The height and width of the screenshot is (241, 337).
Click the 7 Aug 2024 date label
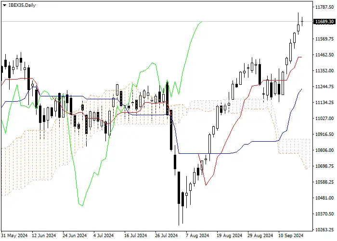(x=197, y=236)
